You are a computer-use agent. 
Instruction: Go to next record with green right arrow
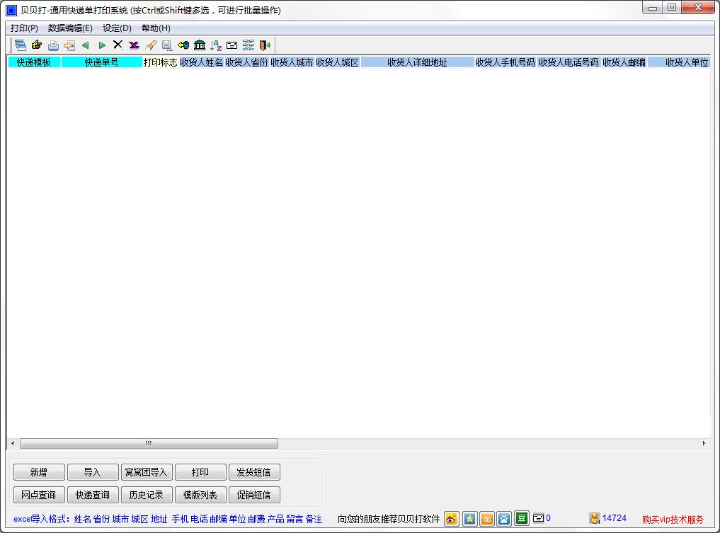102,45
